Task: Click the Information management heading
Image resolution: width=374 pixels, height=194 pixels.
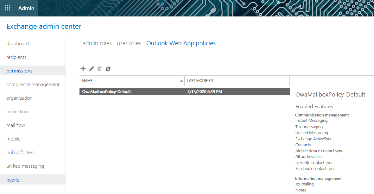Action: tap(318, 178)
